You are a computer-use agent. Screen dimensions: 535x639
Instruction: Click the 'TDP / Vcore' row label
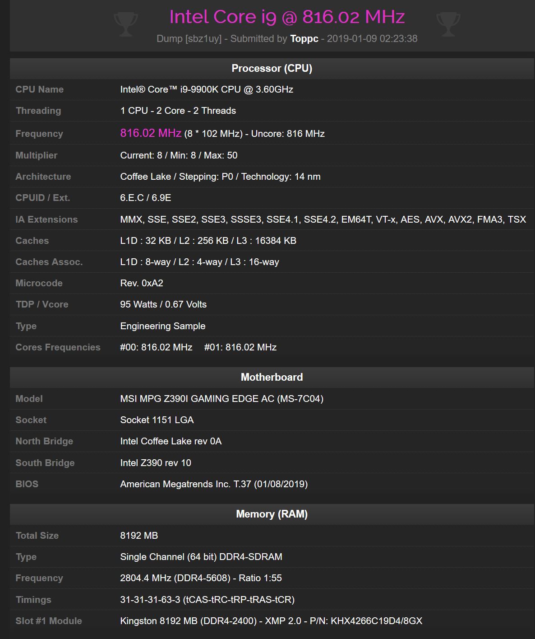click(x=42, y=304)
